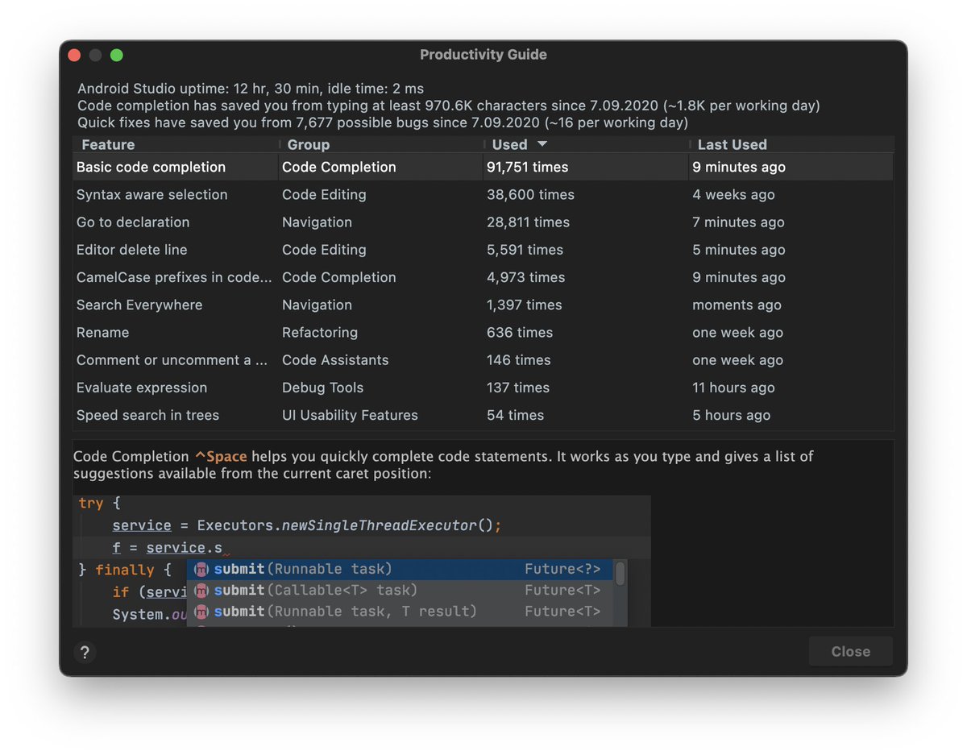This screenshot has width=967, height=755.
Task: Click the 636 times cell
Action: coord(518,333)
